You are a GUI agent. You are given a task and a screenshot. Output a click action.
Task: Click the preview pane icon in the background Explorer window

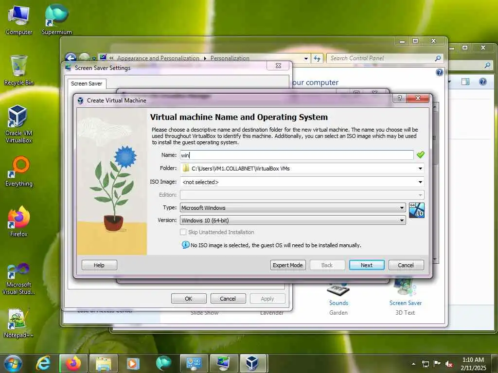pos(465,82)
